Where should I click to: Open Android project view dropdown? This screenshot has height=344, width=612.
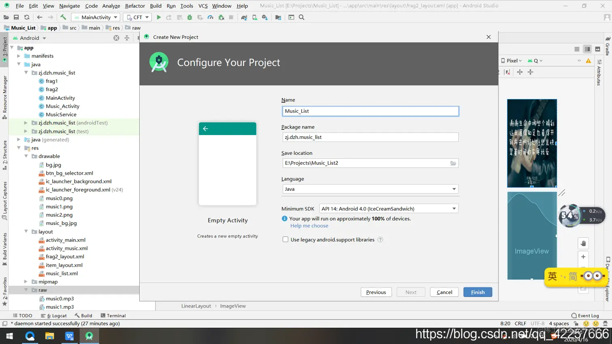(x=30, y=38)
